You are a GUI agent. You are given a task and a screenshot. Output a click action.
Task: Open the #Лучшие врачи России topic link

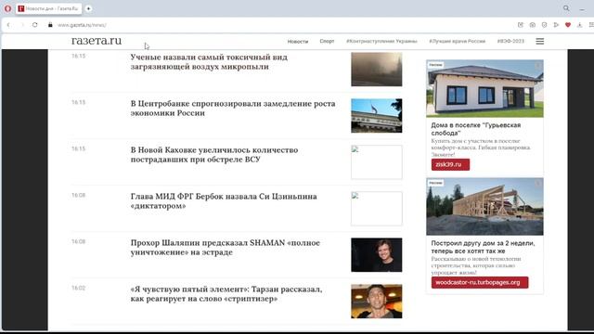pos(457,41)
